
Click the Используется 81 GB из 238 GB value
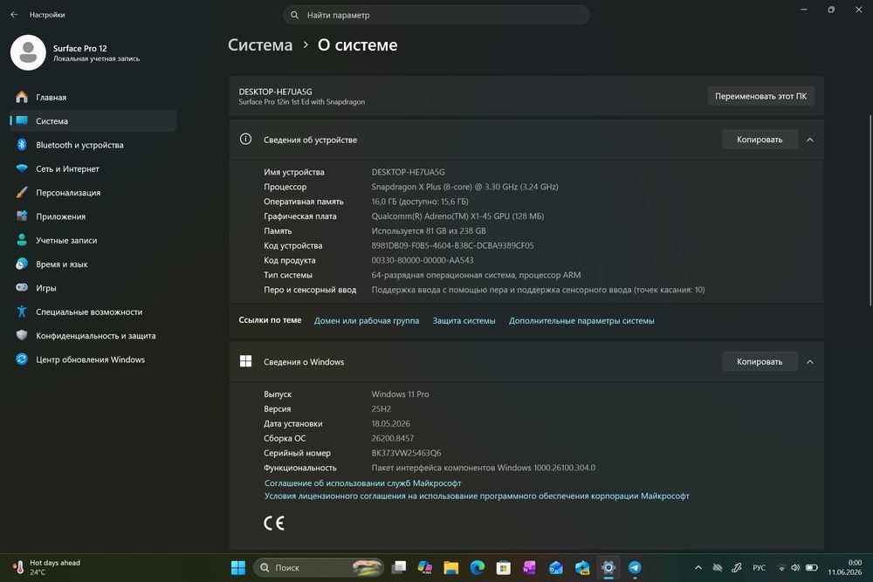click(428, 231)
